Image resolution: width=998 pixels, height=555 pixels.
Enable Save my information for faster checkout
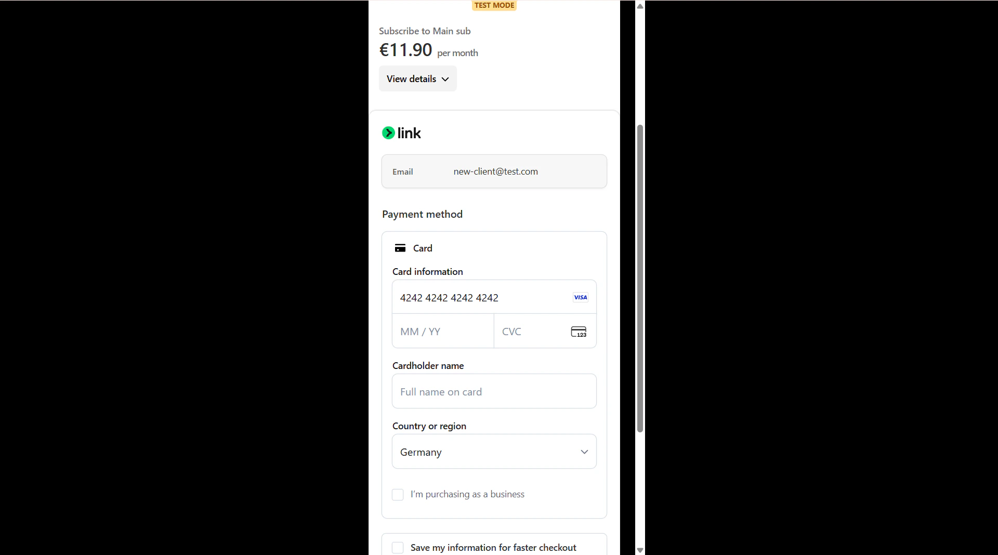click(398, 548)
